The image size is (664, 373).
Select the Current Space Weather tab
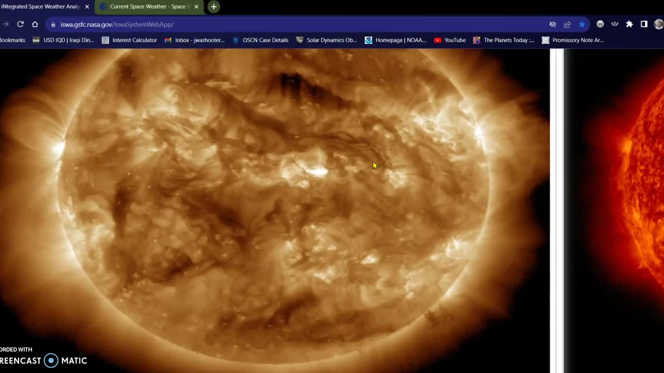[x=148, y=7]
